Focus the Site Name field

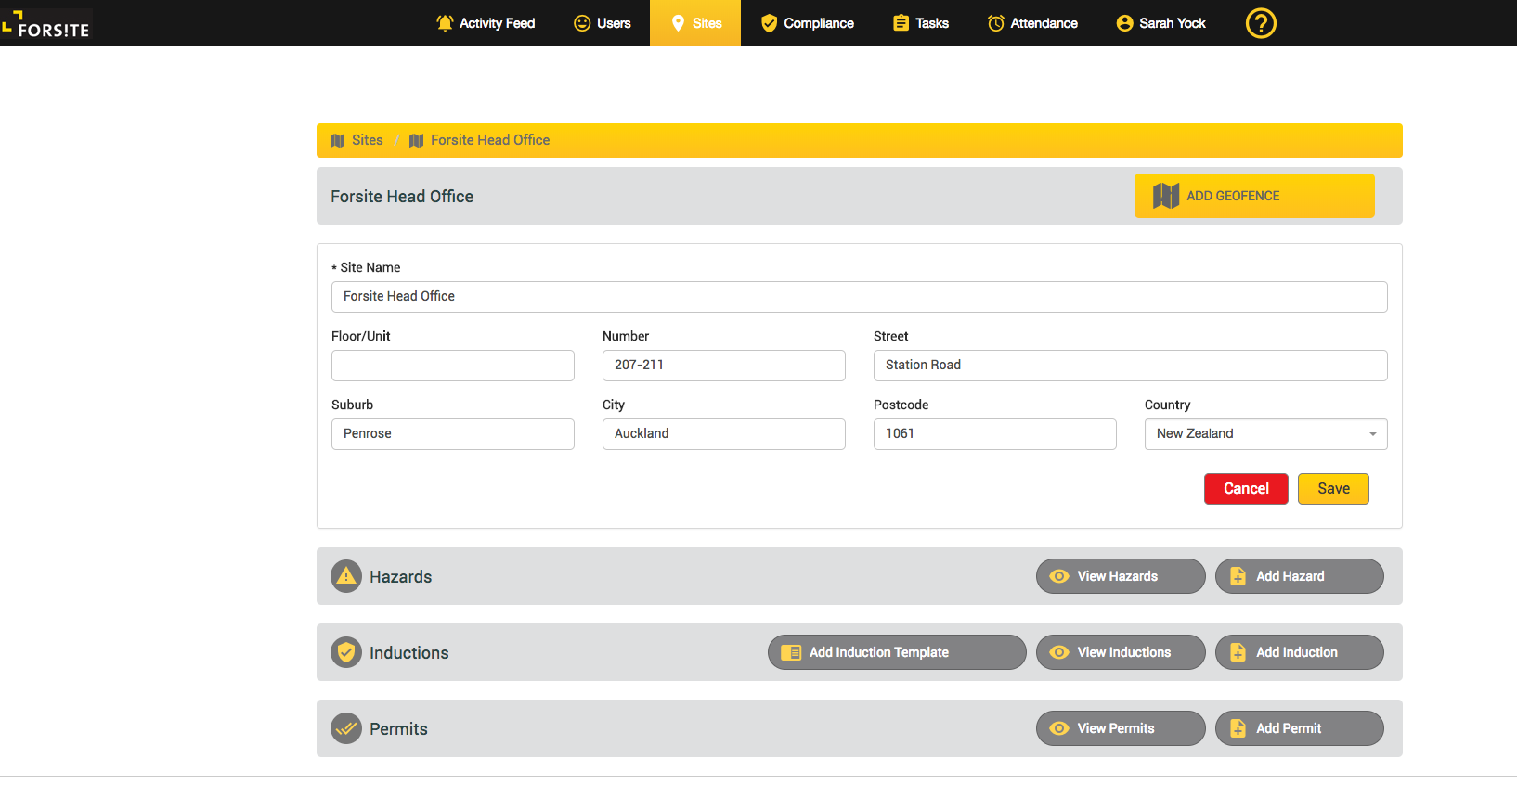859,297
